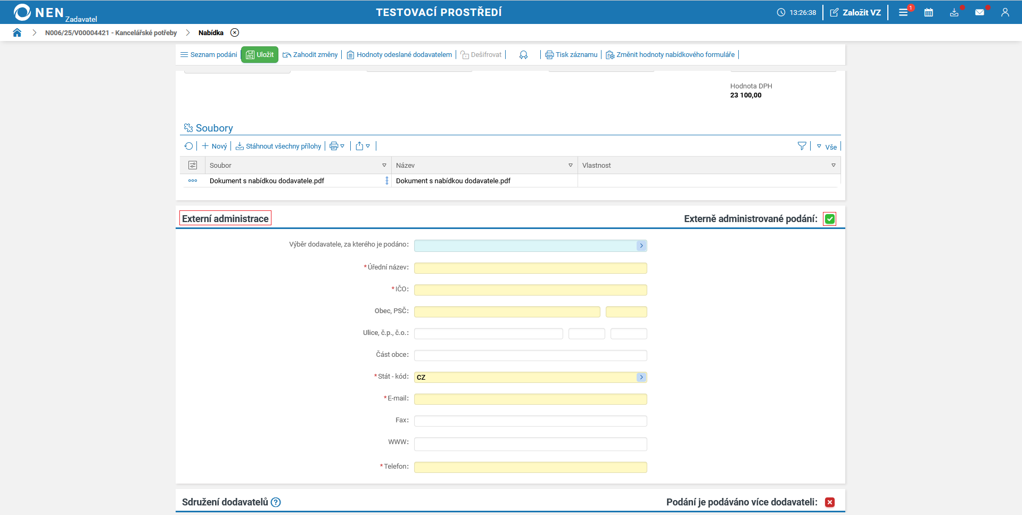Uncheck Externě administrované podání checkbox
Image resolution: width=1022 pixels, height=515 pixels.
point(829,219)
